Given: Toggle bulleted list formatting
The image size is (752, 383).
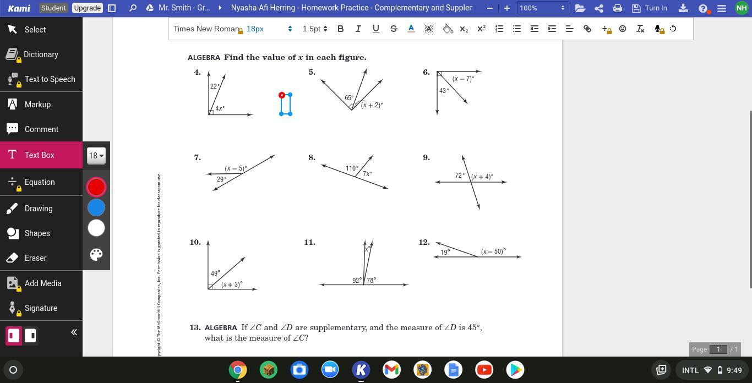Looking at the screenshot, I should point(517,29).
